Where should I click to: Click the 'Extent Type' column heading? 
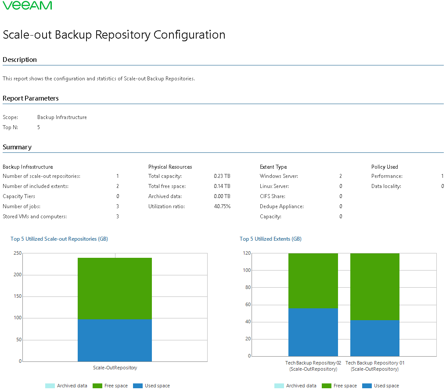273,167
